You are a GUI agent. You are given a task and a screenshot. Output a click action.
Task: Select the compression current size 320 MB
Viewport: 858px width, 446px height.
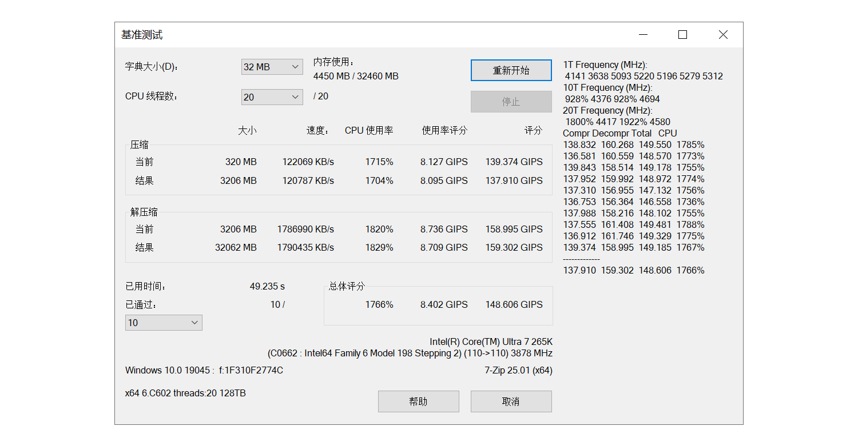tap(241, 162)
